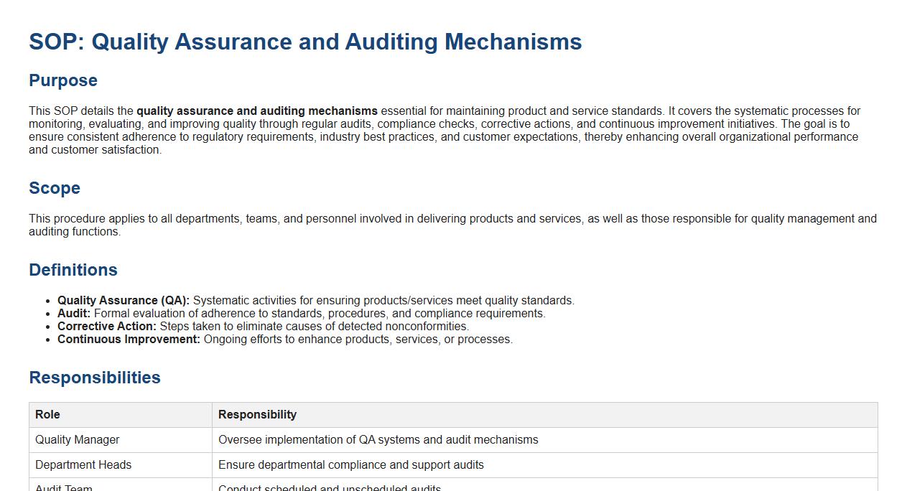Click the Scope section heading
This screenshot has width=907, height=491.
click(x=55, y=188)
